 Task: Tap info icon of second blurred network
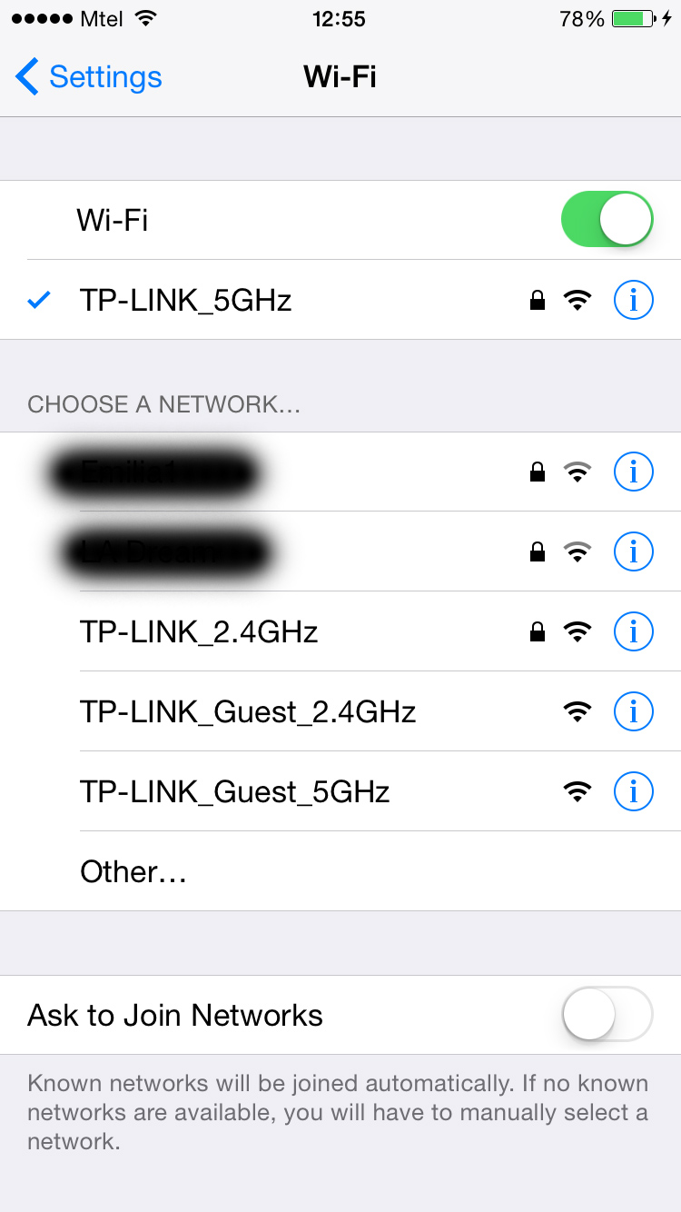pyautogui.click(x=634, y=551)
